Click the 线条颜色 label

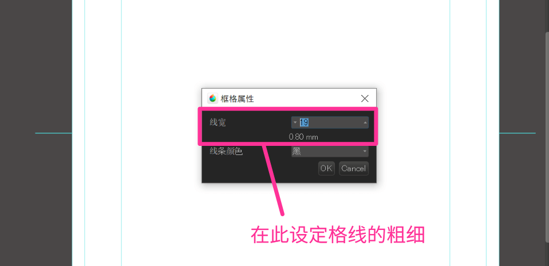click(x=226, y=151)
